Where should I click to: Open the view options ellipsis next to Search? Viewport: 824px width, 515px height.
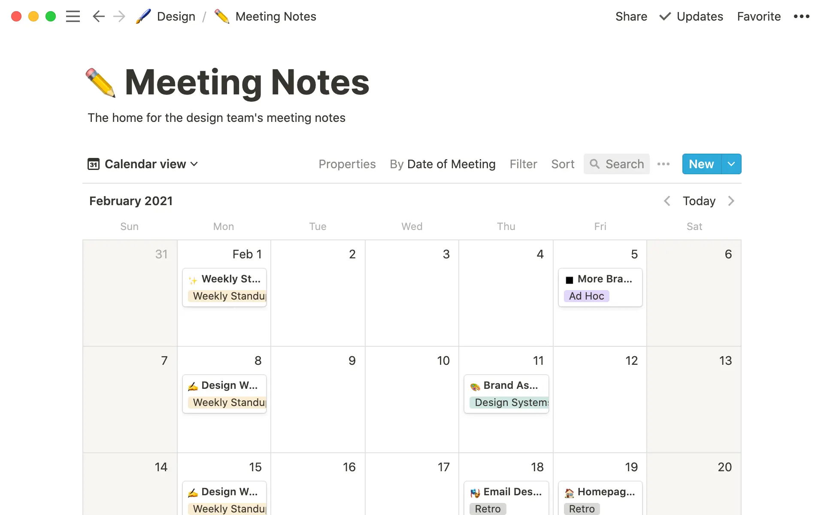(663, 164)
